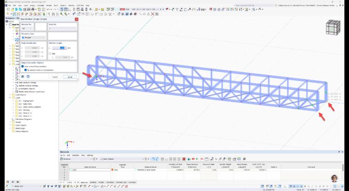The height and width of the screenshot is (191, 349).
Task: Click the comment icon at dialog bottom-left
Action: pos(23,77)
